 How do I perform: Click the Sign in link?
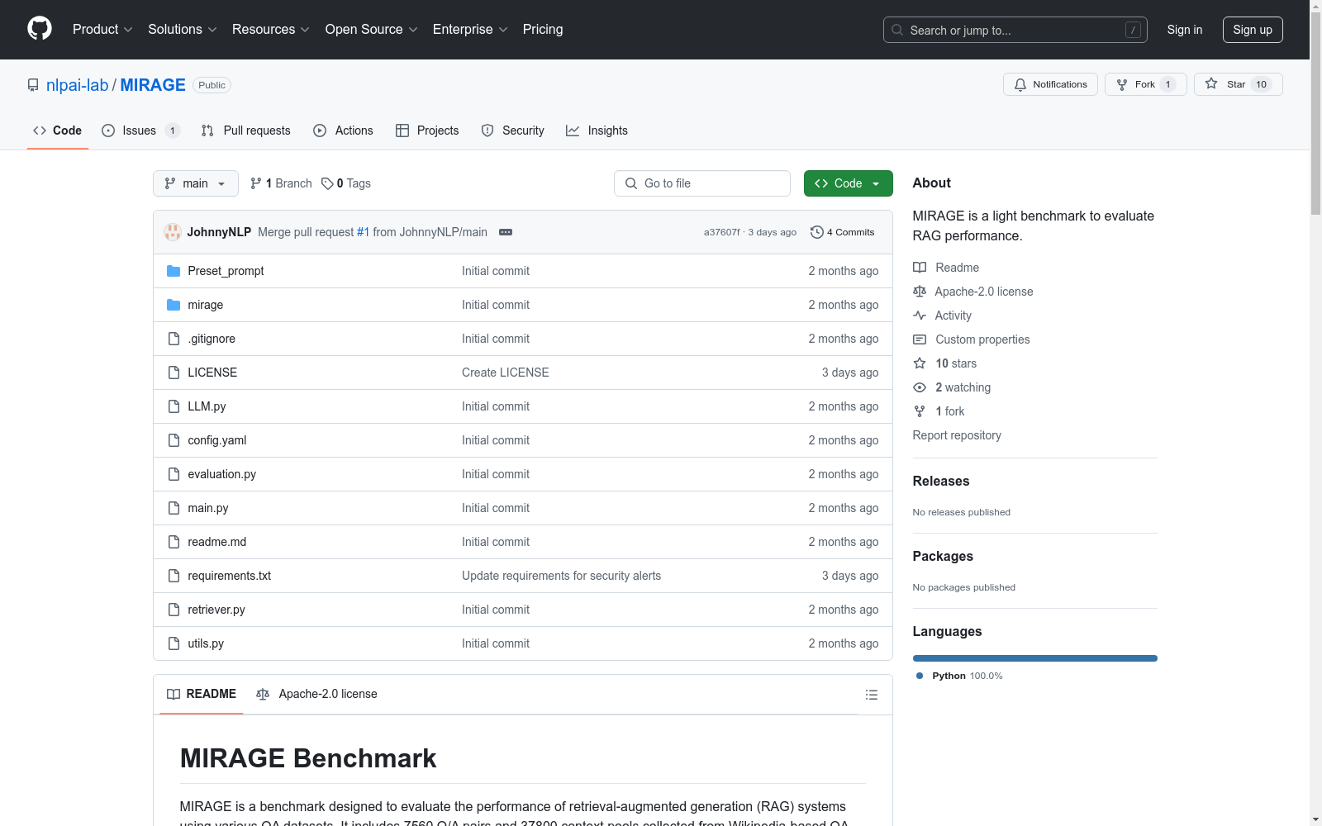click(1185, 30)
